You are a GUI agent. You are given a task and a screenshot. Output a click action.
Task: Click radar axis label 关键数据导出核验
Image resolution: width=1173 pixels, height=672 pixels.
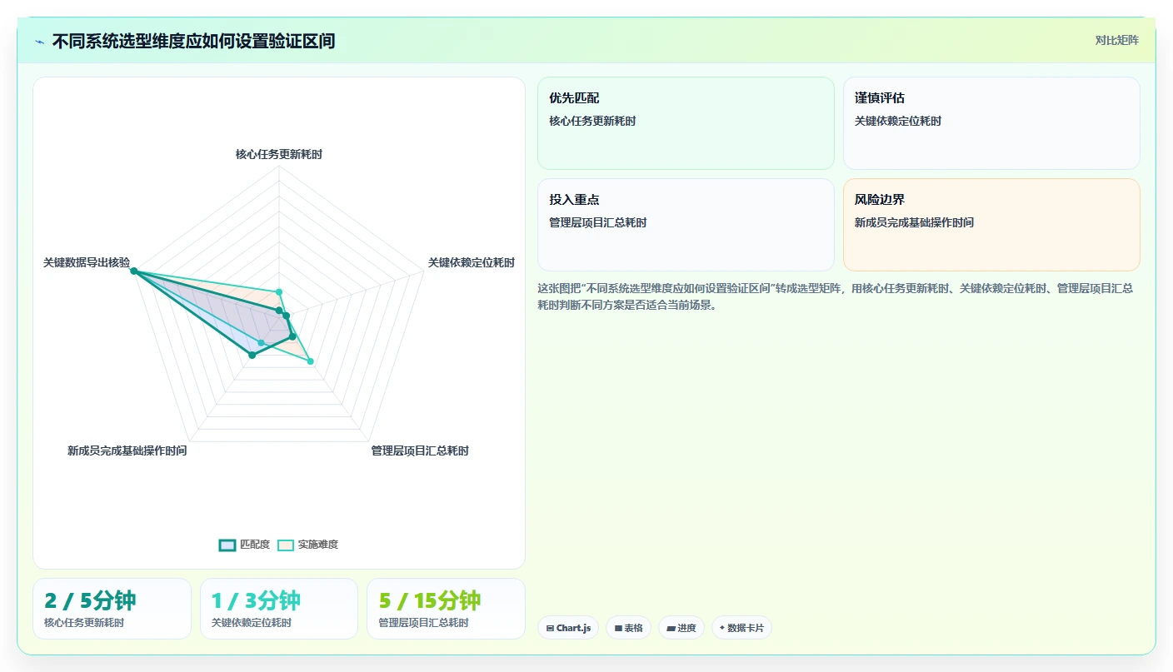click(87, 262)
